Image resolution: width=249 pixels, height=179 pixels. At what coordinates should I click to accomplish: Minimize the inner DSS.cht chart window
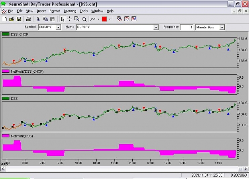[233, 11]
